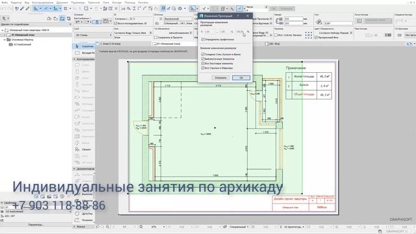This screenshot has height=234, width=416.
Task: Click the angle value input field
Action: (338, 23)
